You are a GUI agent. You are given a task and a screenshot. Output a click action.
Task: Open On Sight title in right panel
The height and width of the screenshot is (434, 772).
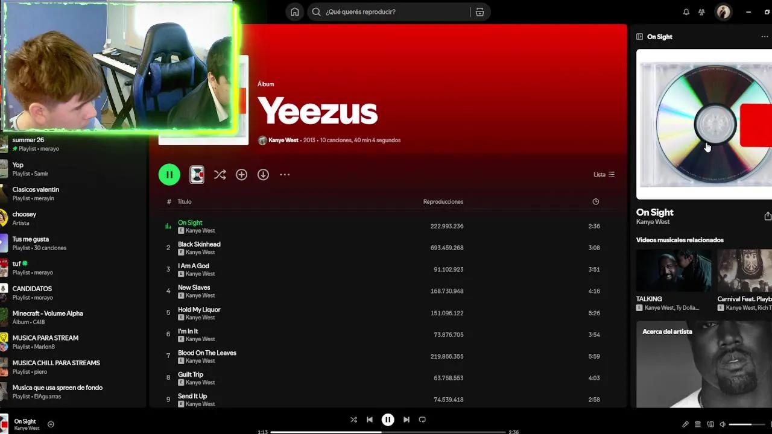tap(654, 212)
